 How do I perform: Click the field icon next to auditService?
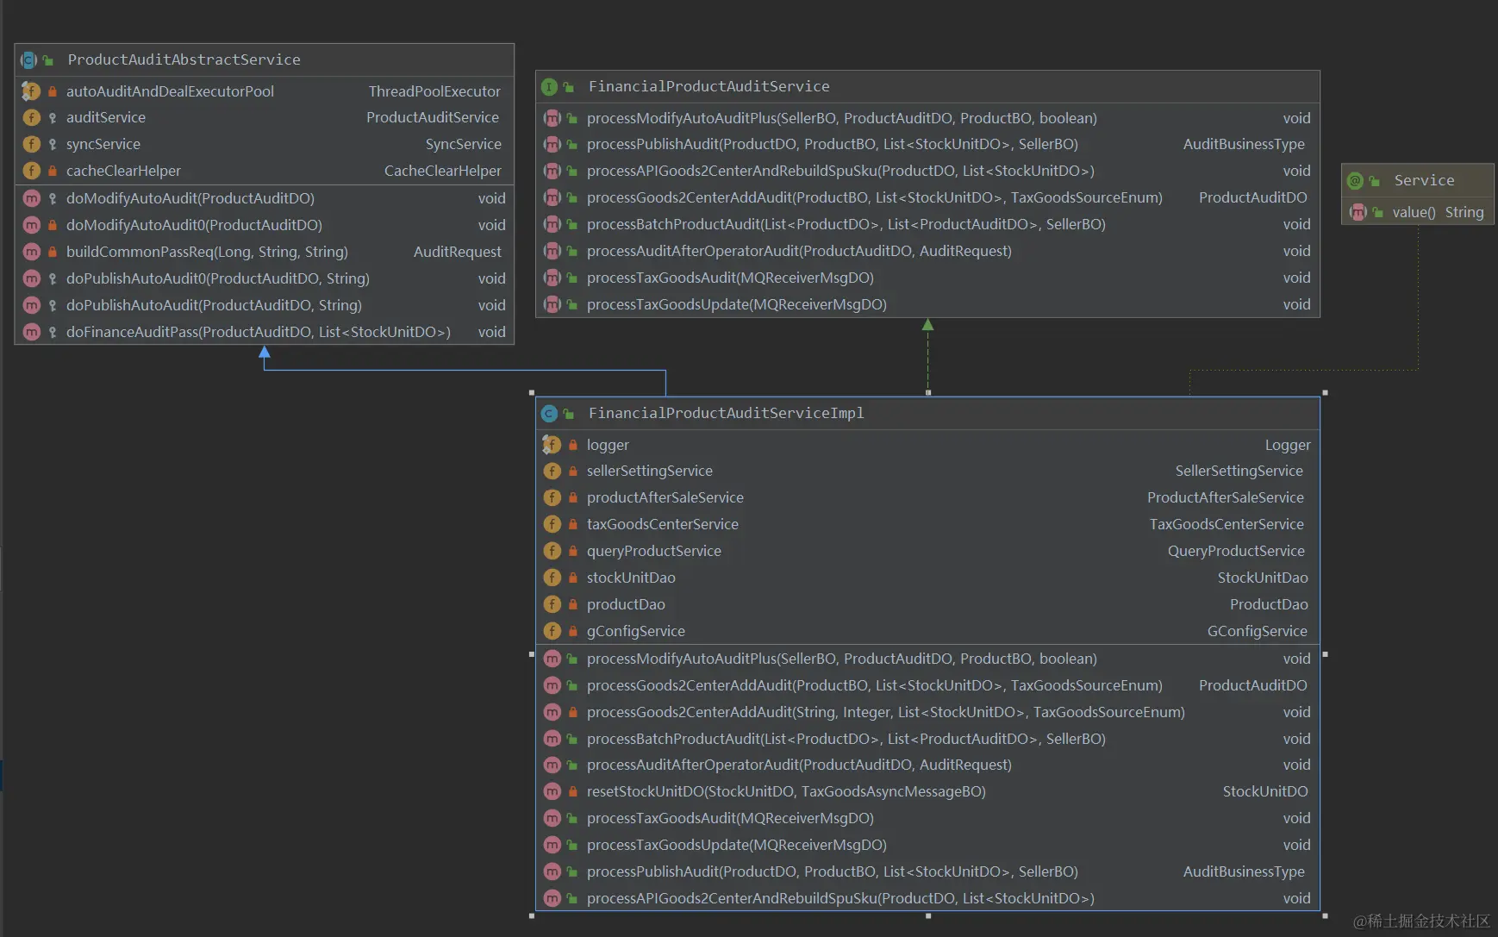click(x=31, y=117)
